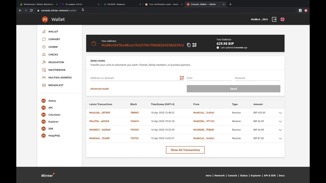
Task: Open block 788003 link
Action: click(x=134, y=113)
